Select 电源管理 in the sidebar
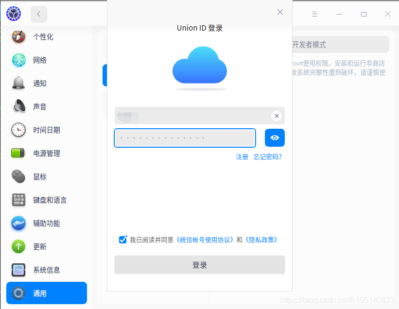This screenshot has height=309, width=399. click(47, 154)
